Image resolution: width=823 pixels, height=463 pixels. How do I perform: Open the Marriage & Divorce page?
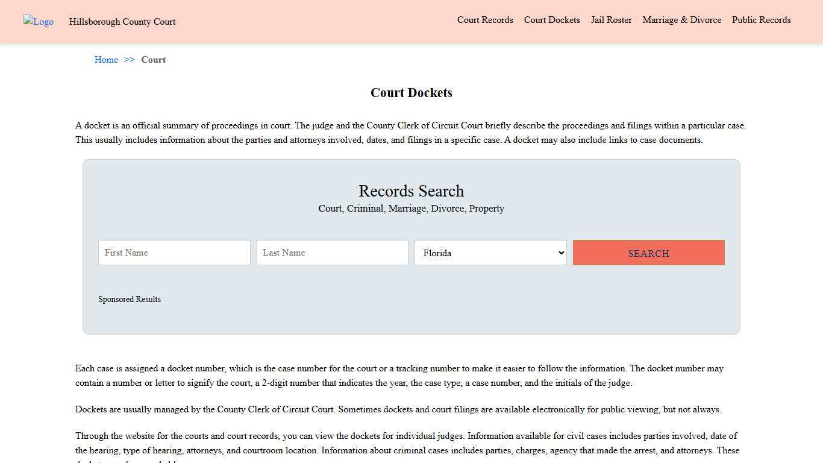(x=681, y=20)
